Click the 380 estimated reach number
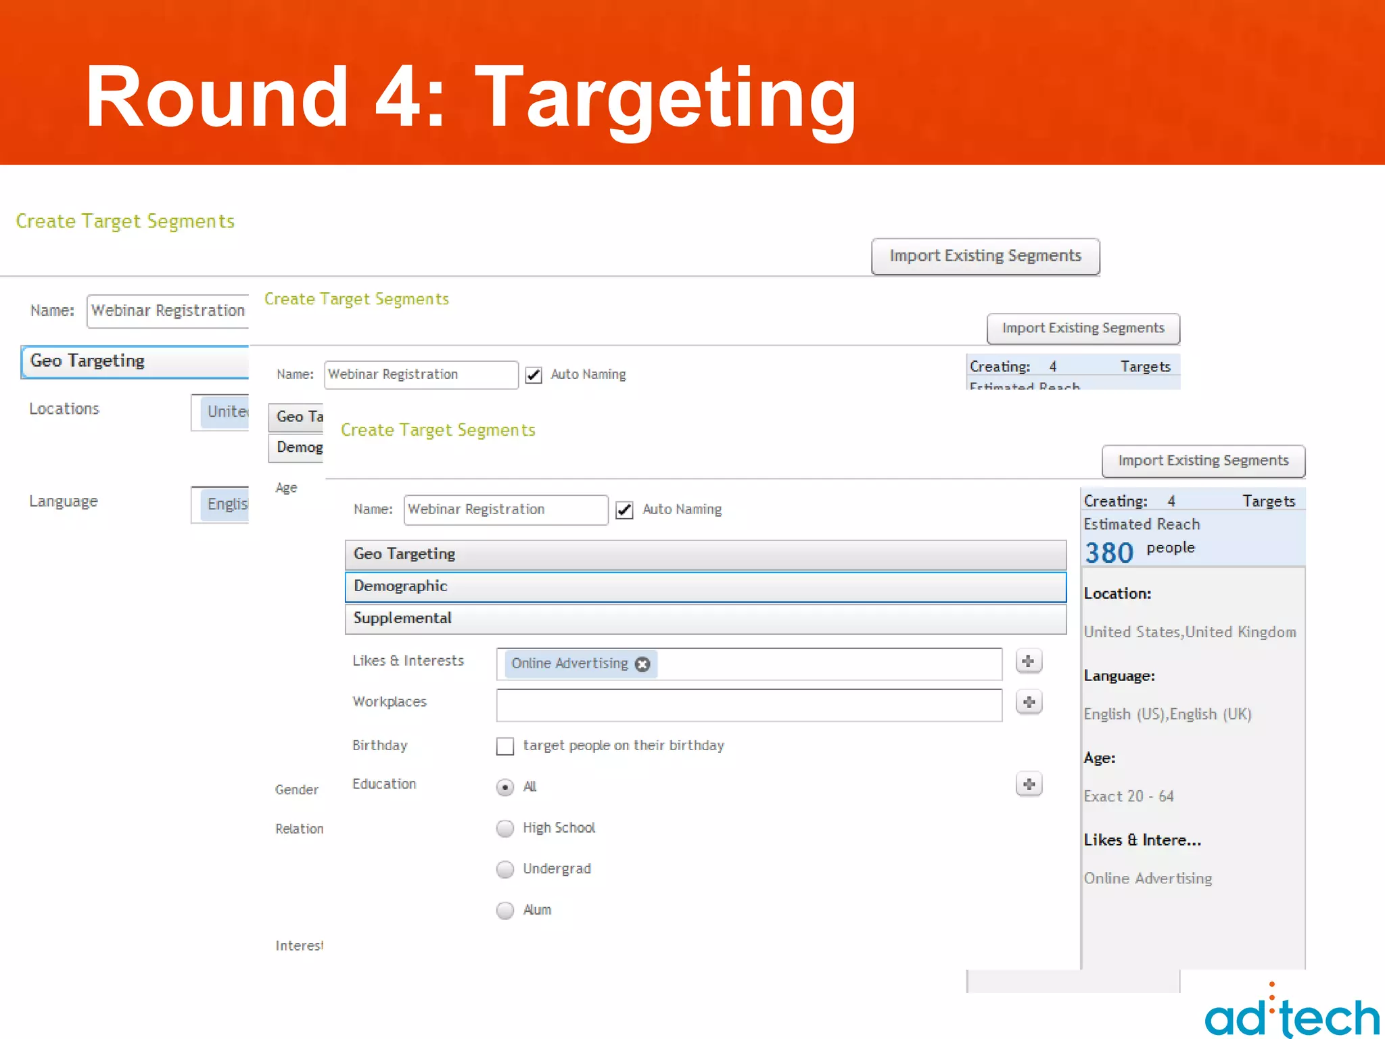1385x1039 pixels. (x=1109, y=553)
